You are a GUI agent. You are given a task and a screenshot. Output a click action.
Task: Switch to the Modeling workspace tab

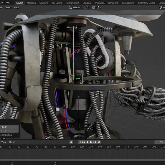(31, 3)
